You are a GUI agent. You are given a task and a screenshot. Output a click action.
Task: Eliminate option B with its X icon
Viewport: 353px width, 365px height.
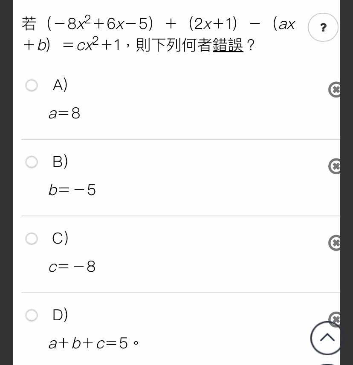pyautogui.click(x=335, y=166)
